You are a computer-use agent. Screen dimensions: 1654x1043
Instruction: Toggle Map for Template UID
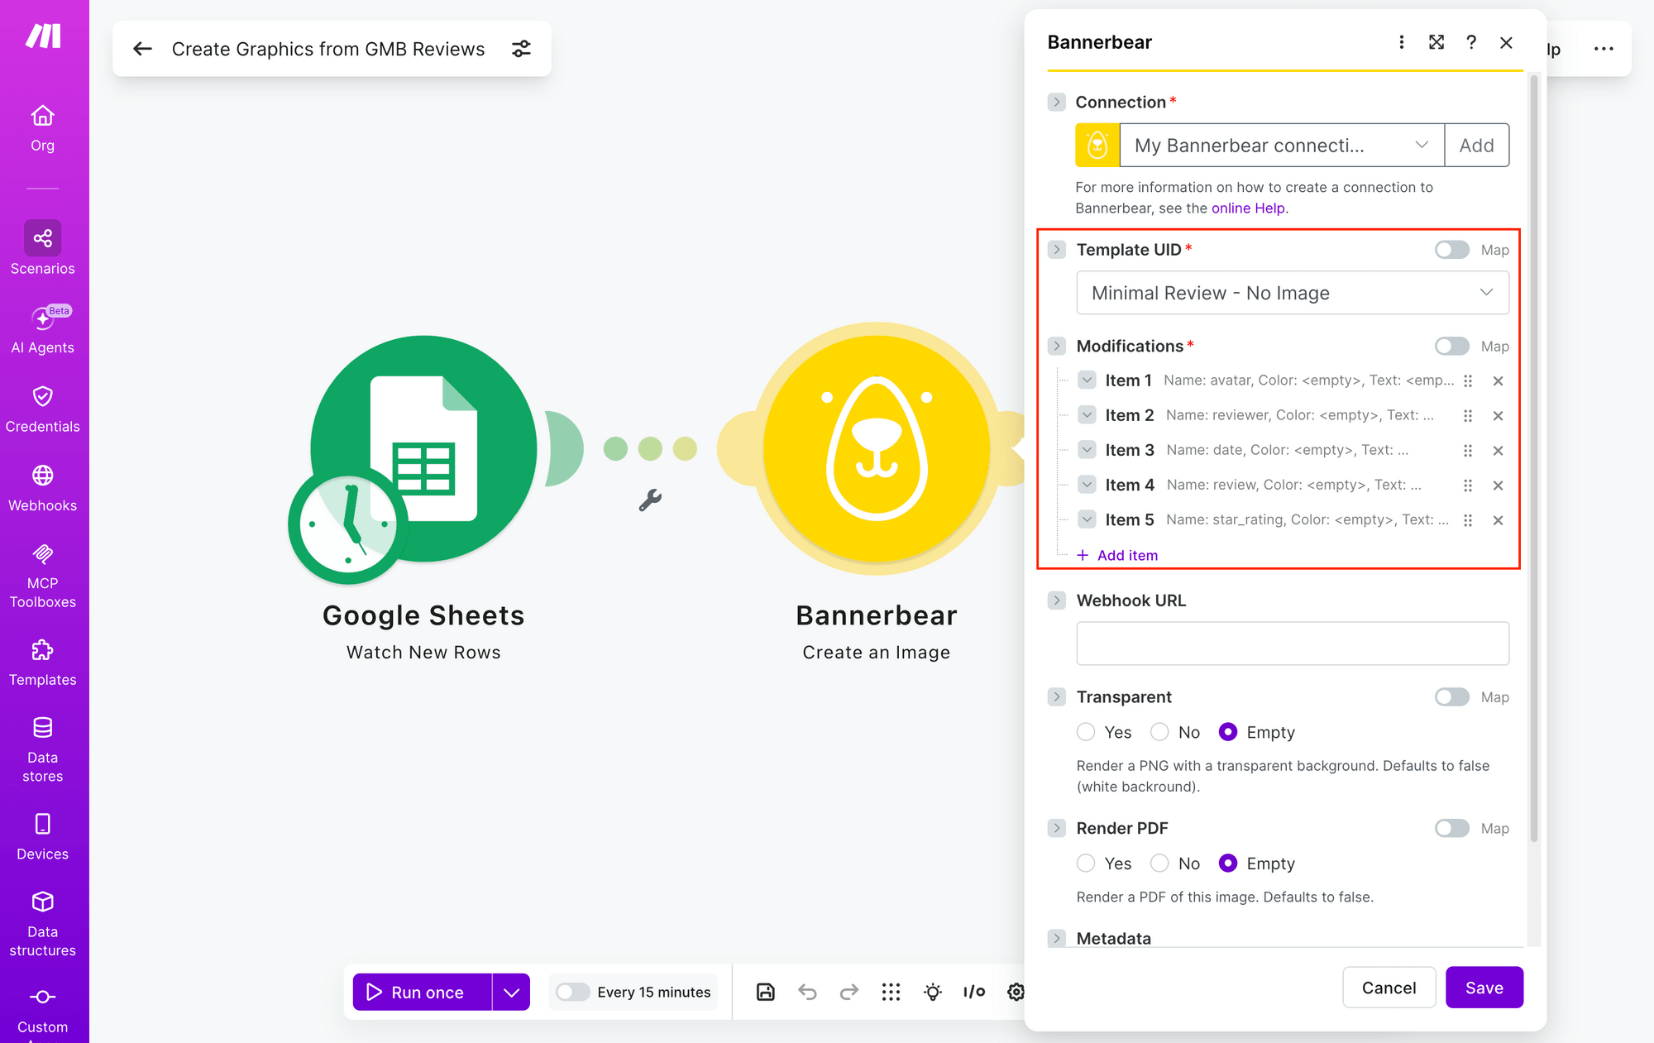point(1451,250)
